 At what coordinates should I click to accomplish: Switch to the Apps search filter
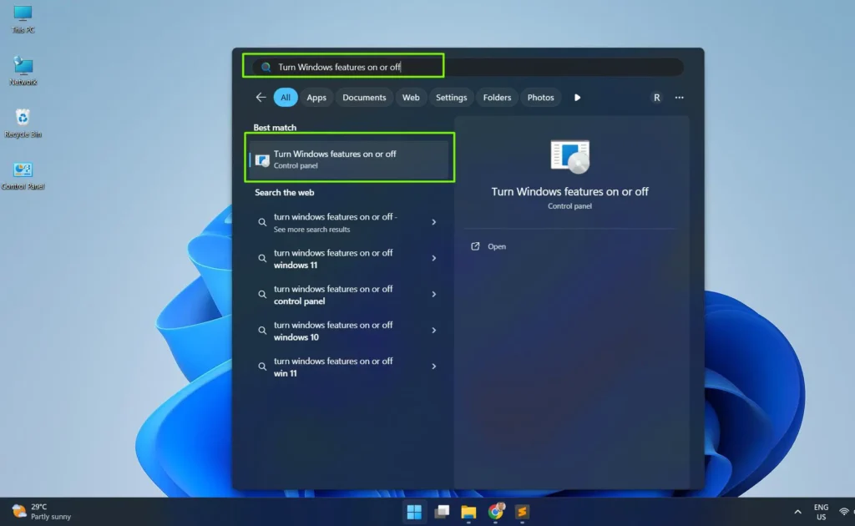point(316,97)
